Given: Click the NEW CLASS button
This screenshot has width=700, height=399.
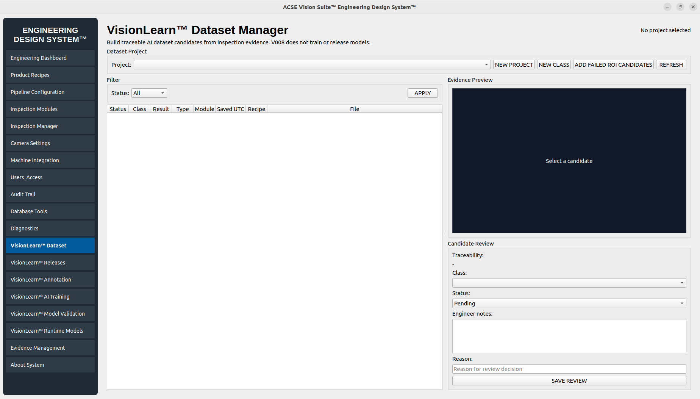Looking at the screenshot, I should [x=554, y=65].
